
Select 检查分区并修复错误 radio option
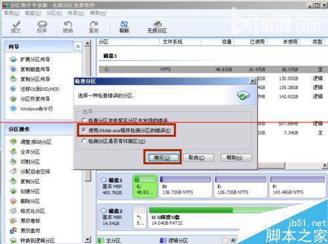coord(84,120)
